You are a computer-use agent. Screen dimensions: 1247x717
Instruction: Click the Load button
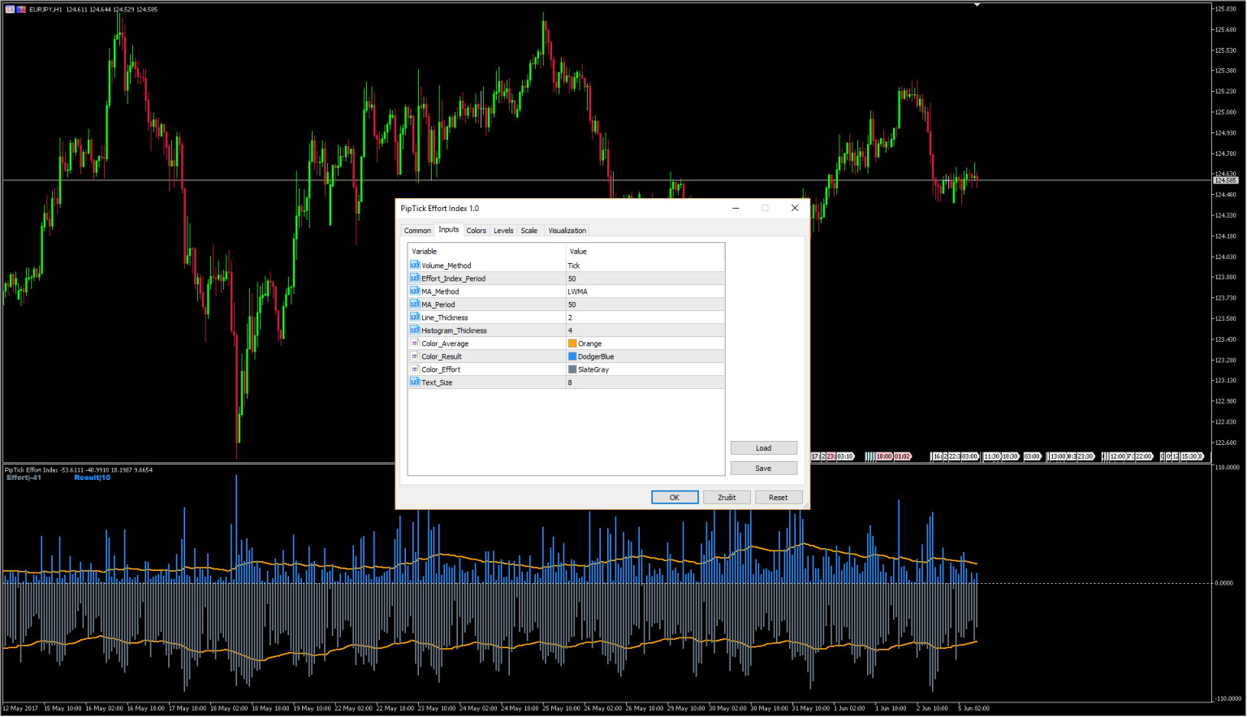click(x=763, y=448)
